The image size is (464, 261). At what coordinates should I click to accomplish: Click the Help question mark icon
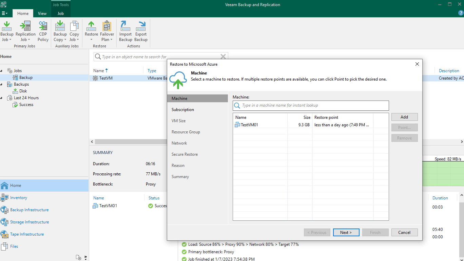460,14
